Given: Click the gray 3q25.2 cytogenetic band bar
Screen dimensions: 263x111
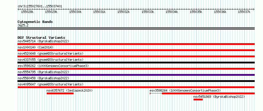Looking at the screenshot, I should (136, 28).
